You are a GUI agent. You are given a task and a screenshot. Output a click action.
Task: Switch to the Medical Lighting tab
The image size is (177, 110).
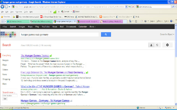(111, 21)
